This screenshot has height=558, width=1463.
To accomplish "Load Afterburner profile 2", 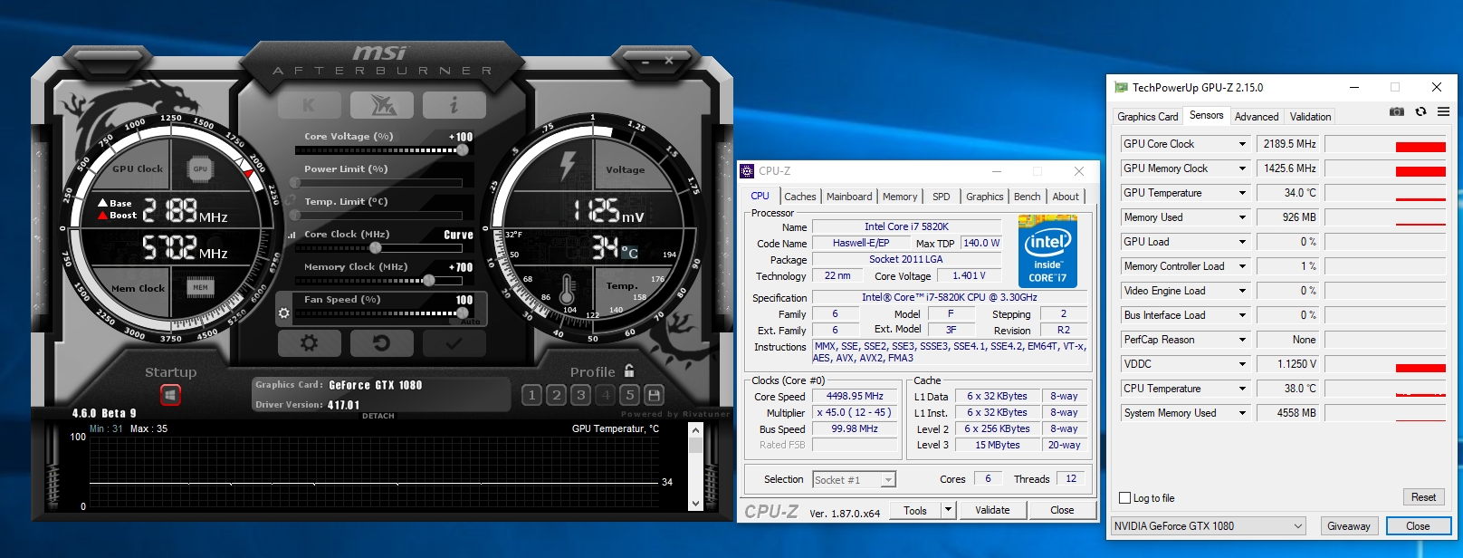I will click(x=557, y=395).
